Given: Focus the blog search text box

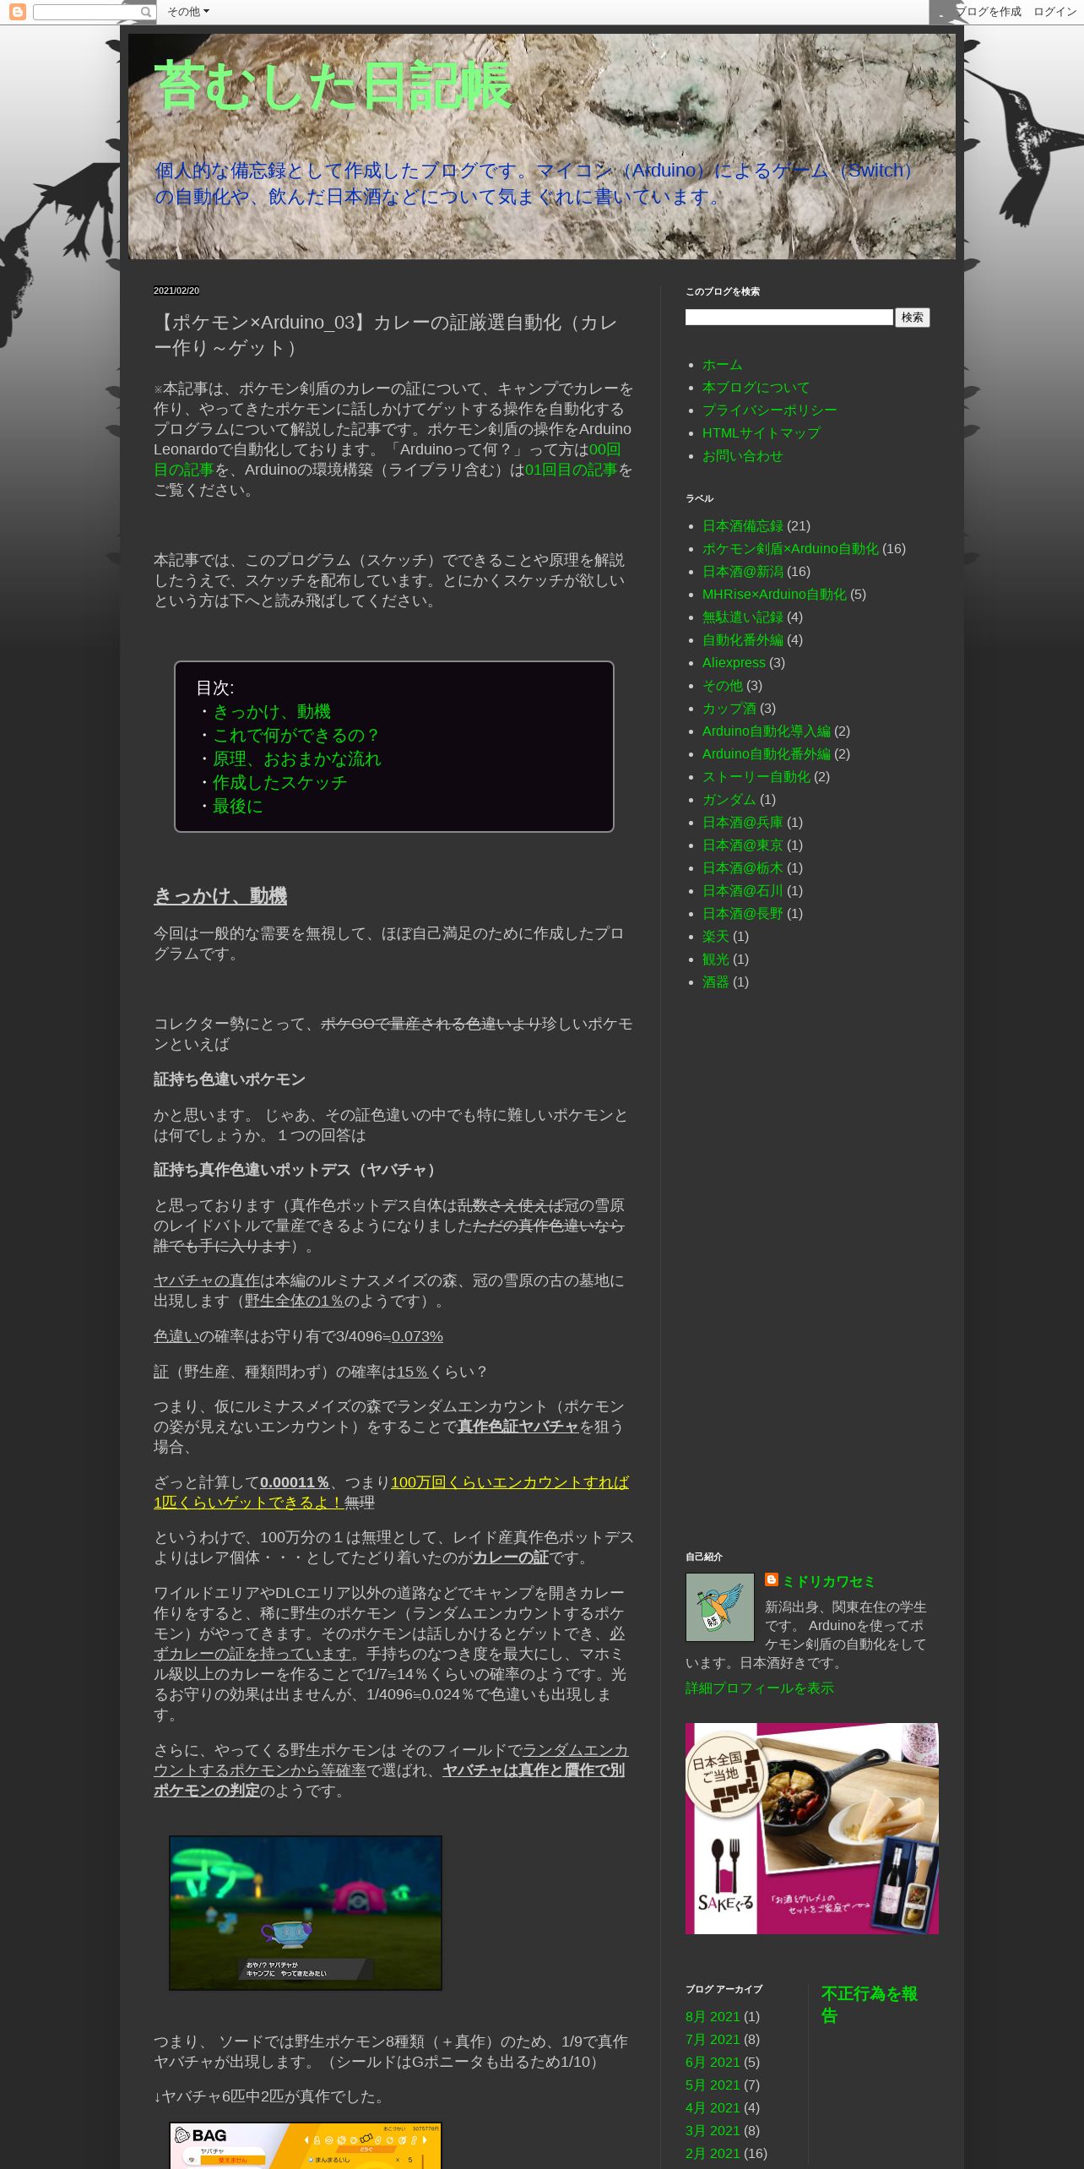Looking at the screenshot, I should tap(789, 318).
